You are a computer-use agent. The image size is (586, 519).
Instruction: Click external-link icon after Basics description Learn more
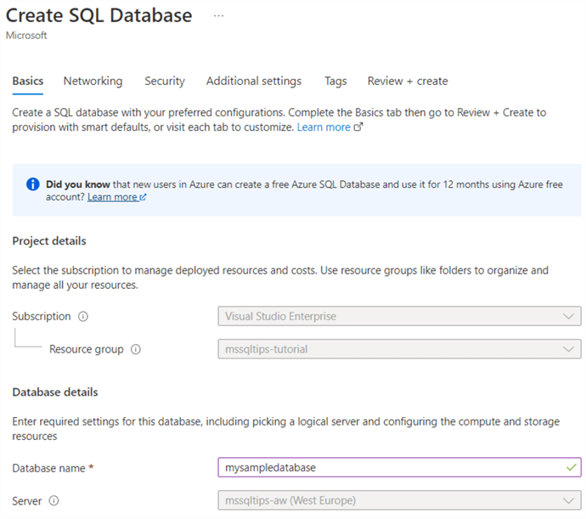coord(358,127)
